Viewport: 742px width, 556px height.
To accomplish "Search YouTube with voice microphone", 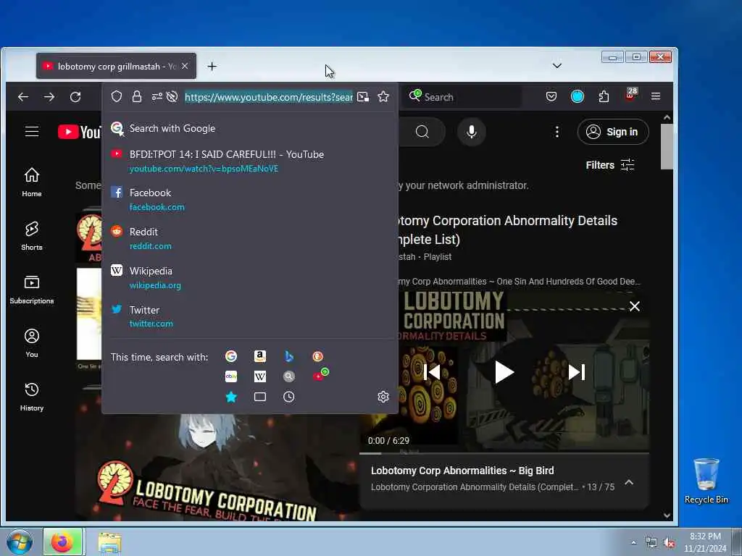I will tap(471, 132).
